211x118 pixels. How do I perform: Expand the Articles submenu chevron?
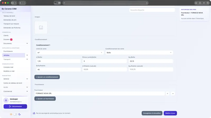[x=27, y=55]
